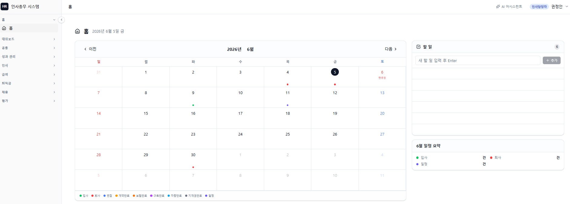Viewport: 570px width, 204px height.
Task: Go to next month with 다음
Action: click(391, 49)
